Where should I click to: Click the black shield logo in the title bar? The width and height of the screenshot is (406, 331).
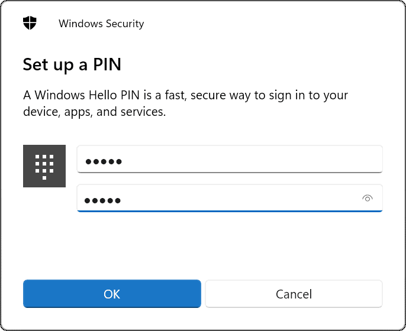click(x=30, y=24)
